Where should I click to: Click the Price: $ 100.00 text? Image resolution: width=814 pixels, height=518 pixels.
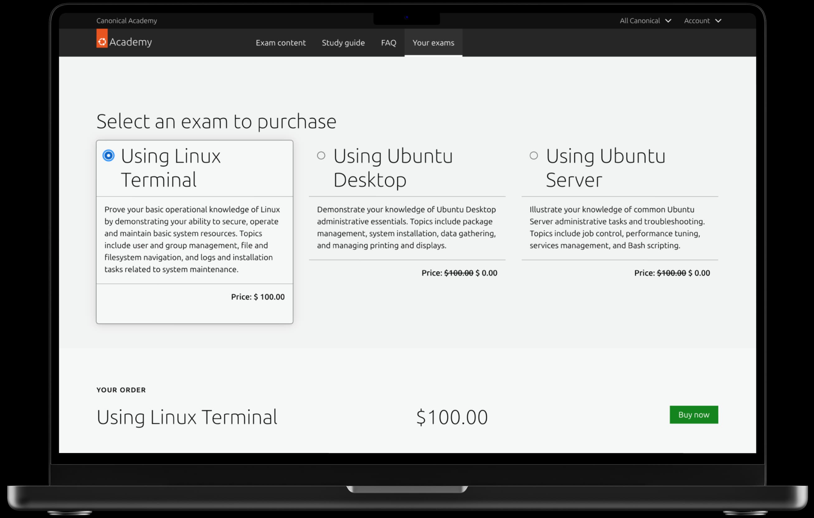[x=258, y=297]
